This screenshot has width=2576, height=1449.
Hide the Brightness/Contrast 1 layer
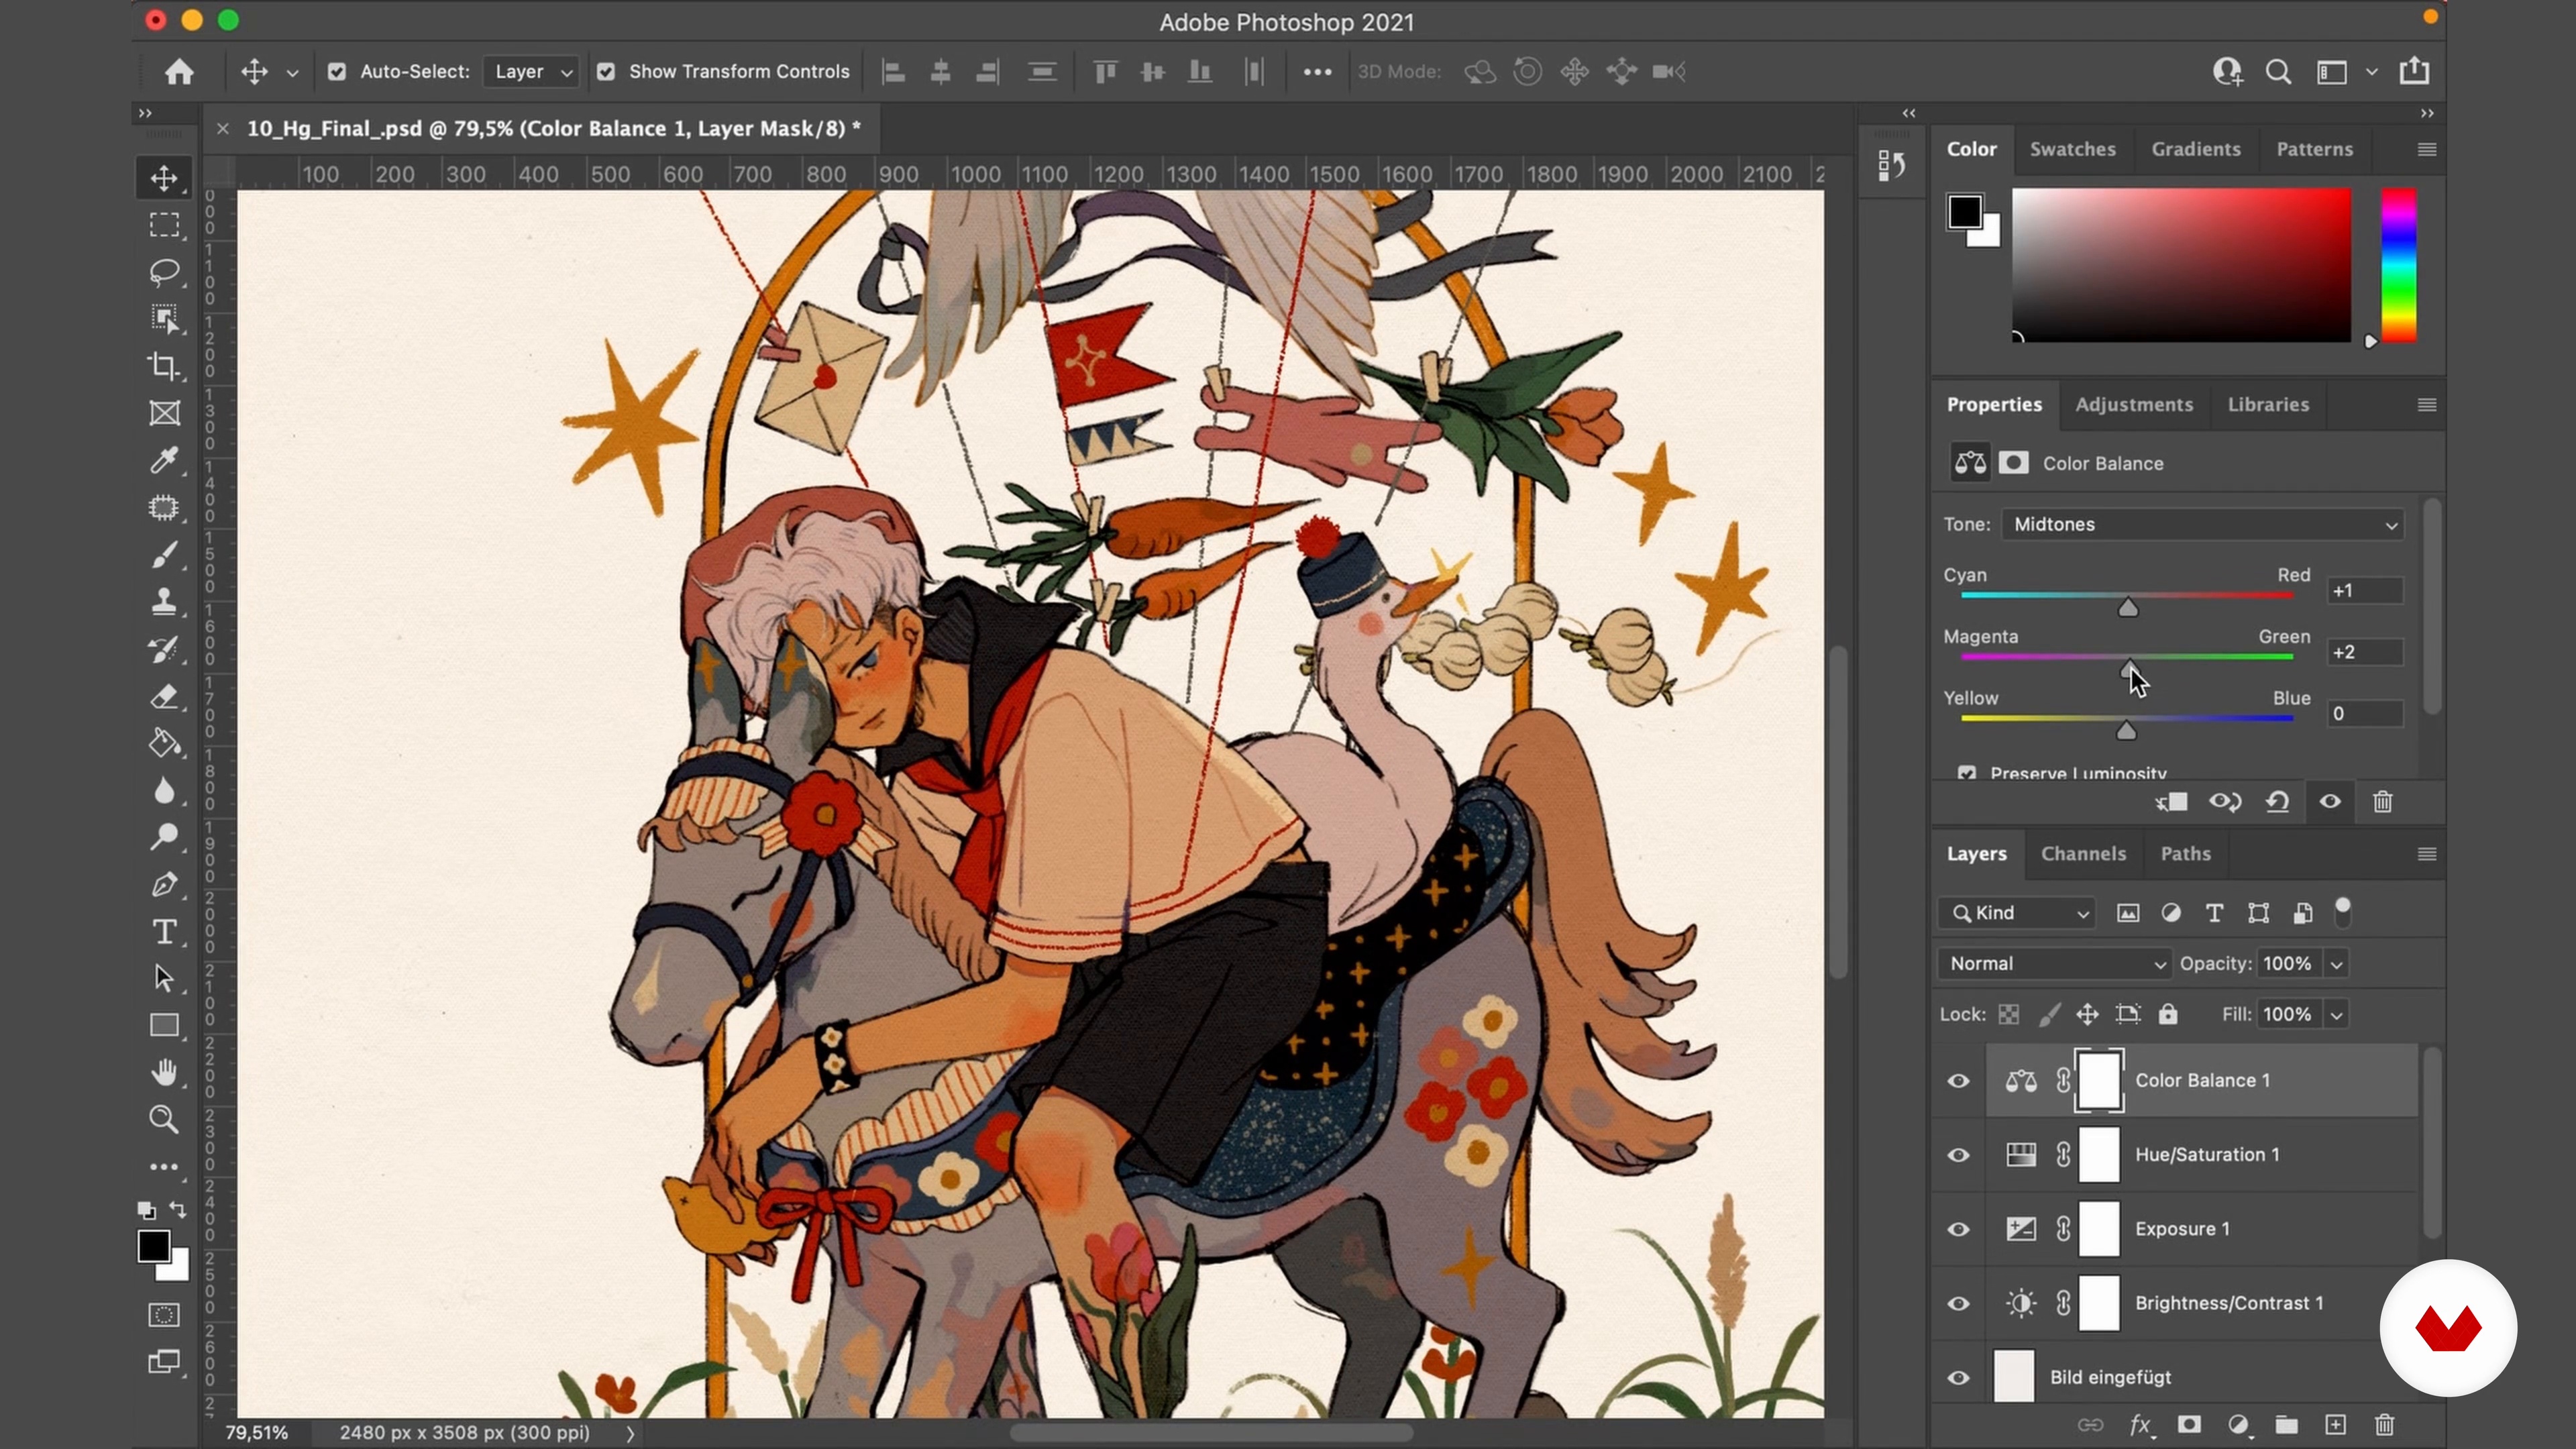1958,1303
